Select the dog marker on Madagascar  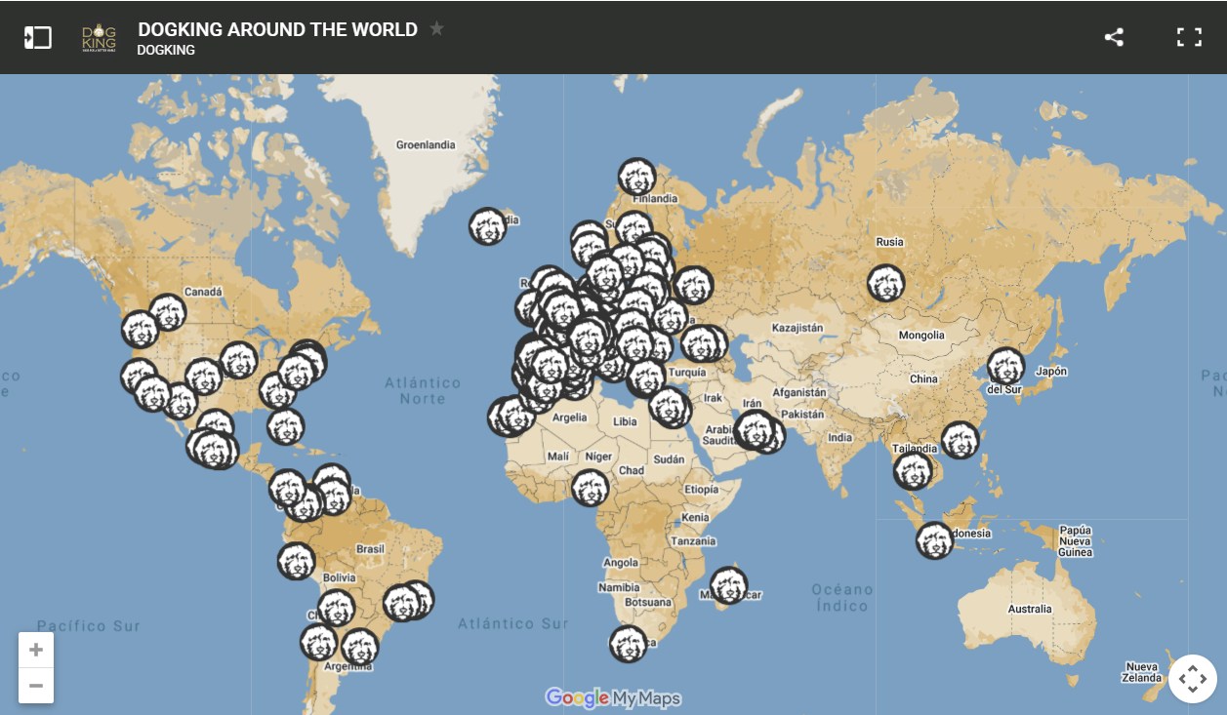(728, 586)
